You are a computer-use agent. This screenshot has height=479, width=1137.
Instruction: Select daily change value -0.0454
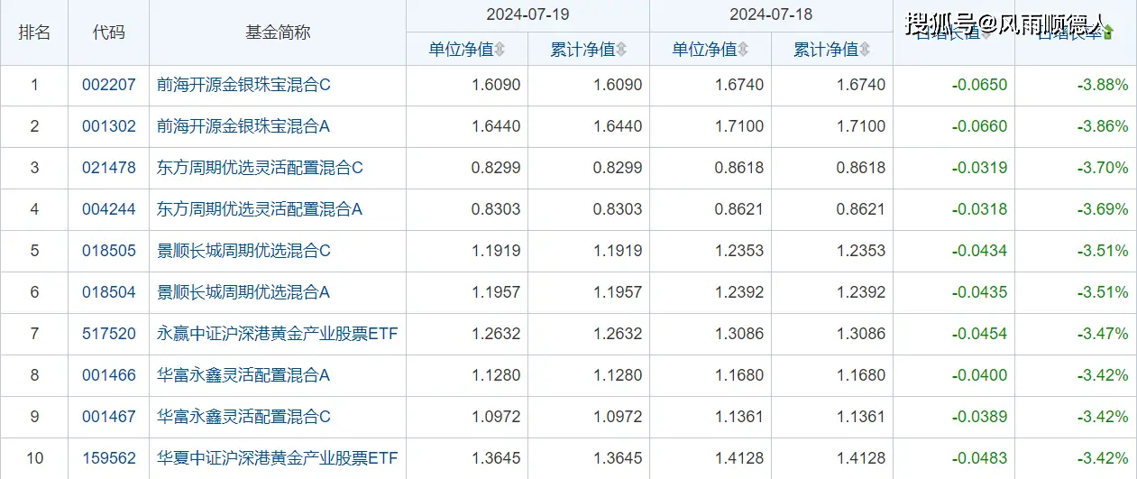[980, 334]
